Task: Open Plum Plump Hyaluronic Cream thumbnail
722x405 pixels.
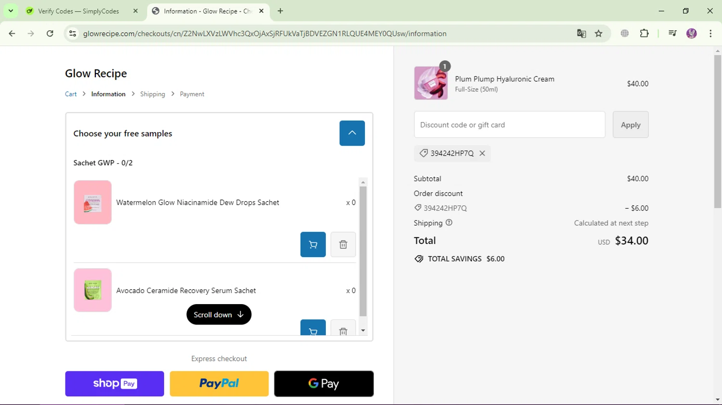Action: [431, 83]
